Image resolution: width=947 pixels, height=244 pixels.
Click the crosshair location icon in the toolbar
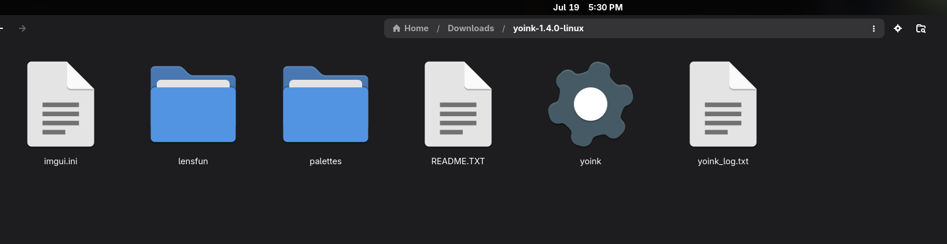point(898,28)
